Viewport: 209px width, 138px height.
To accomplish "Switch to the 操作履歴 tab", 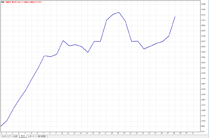I will click(x=42, y=136).
